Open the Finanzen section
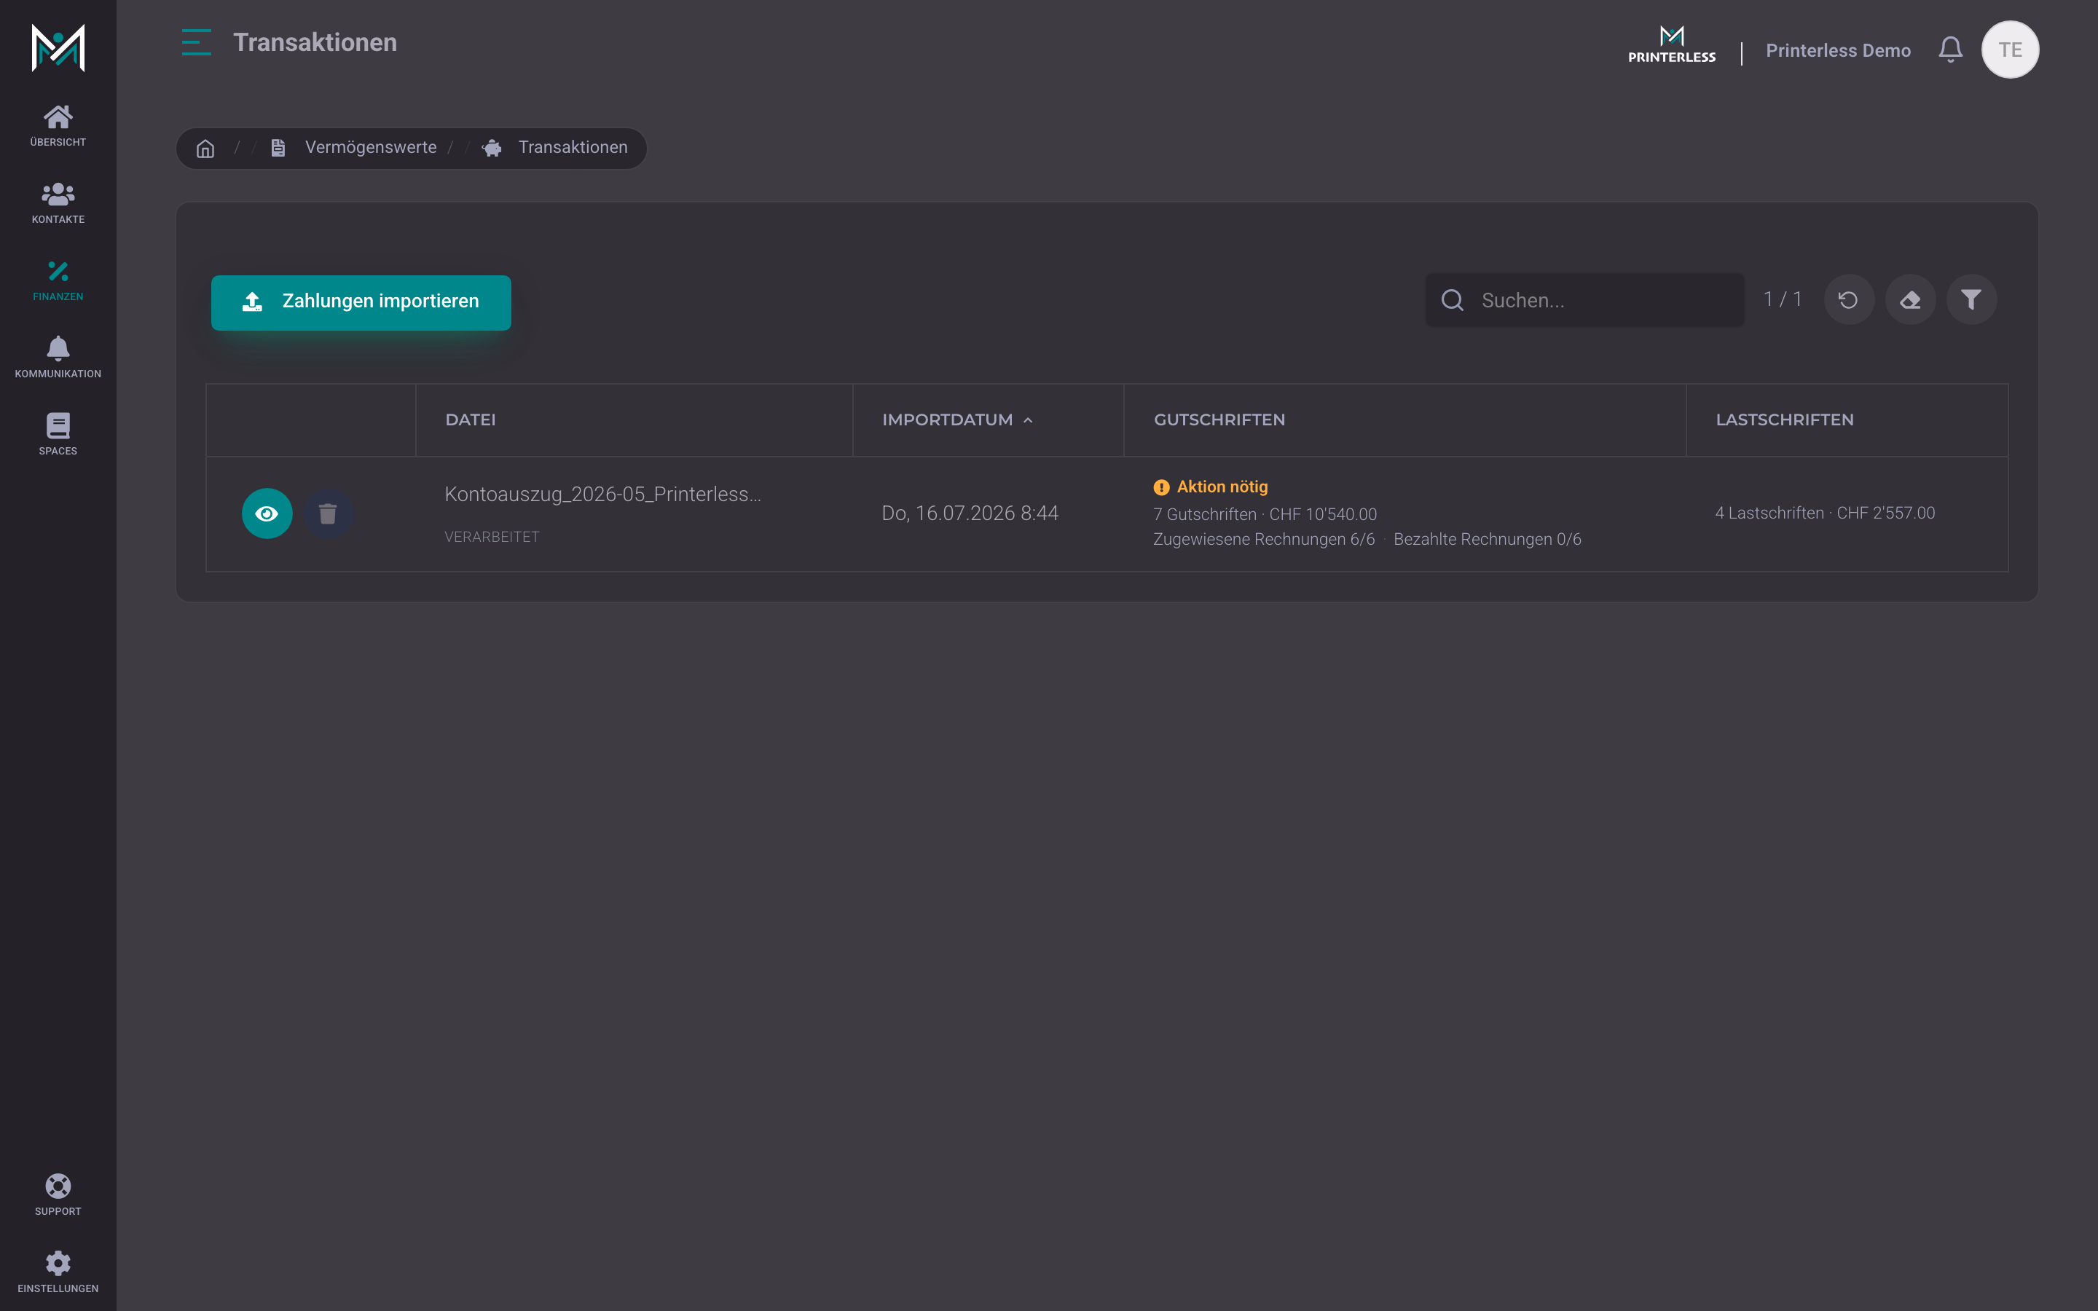This screenshot has width=2098, height=1311. [58, 280]
